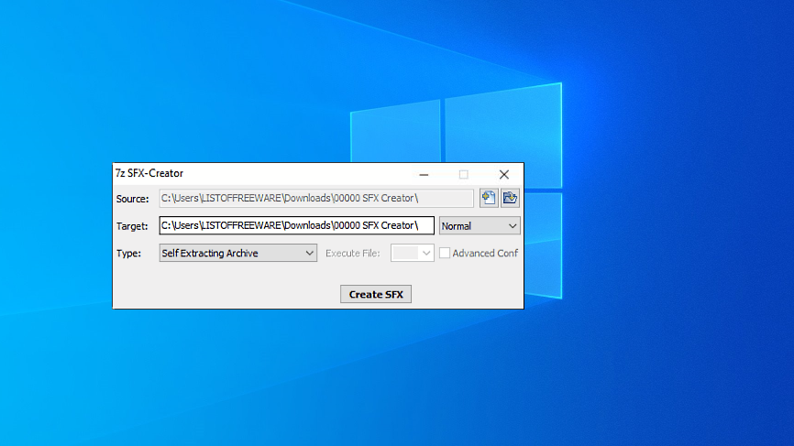Screen dimensions: 794x446
Task: Open the Normal compression level dropdown
Action: click(479, 225)
